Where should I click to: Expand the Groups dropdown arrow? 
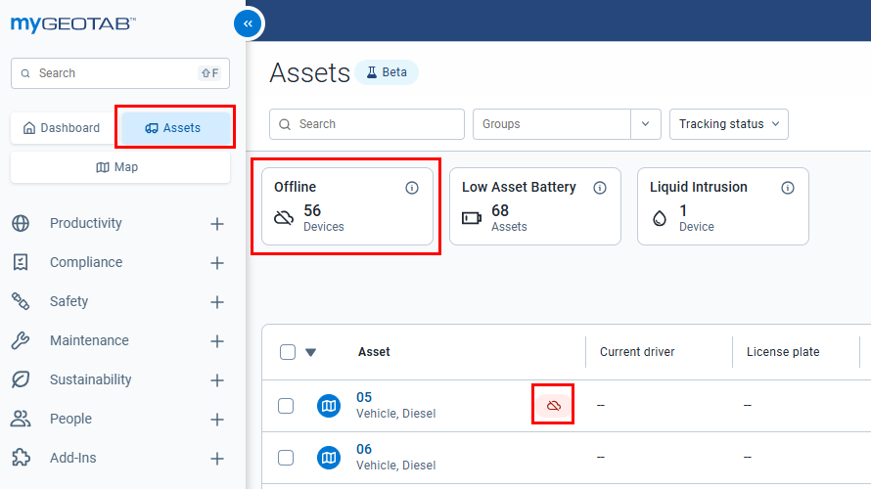646,124
